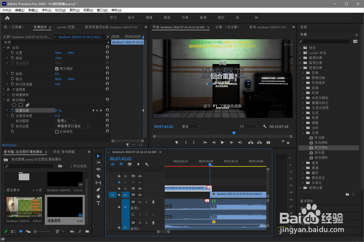
Task: Click the Lift button
Action: pos(251,142)
